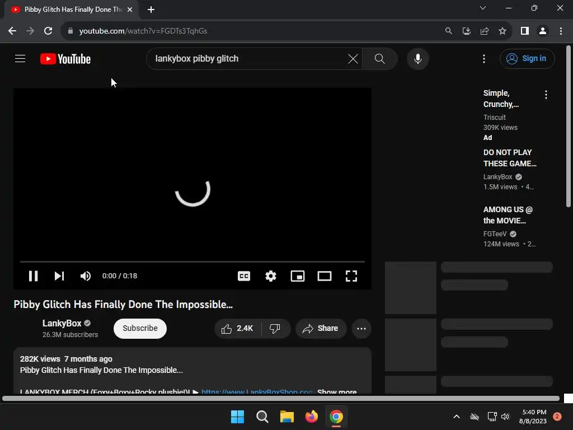Open the LankyBoxShop.com link
This screenshot has height=430, width=573.
(x=257, y=391)
